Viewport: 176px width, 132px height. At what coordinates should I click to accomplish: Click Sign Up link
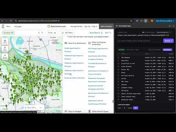point(87,26)
